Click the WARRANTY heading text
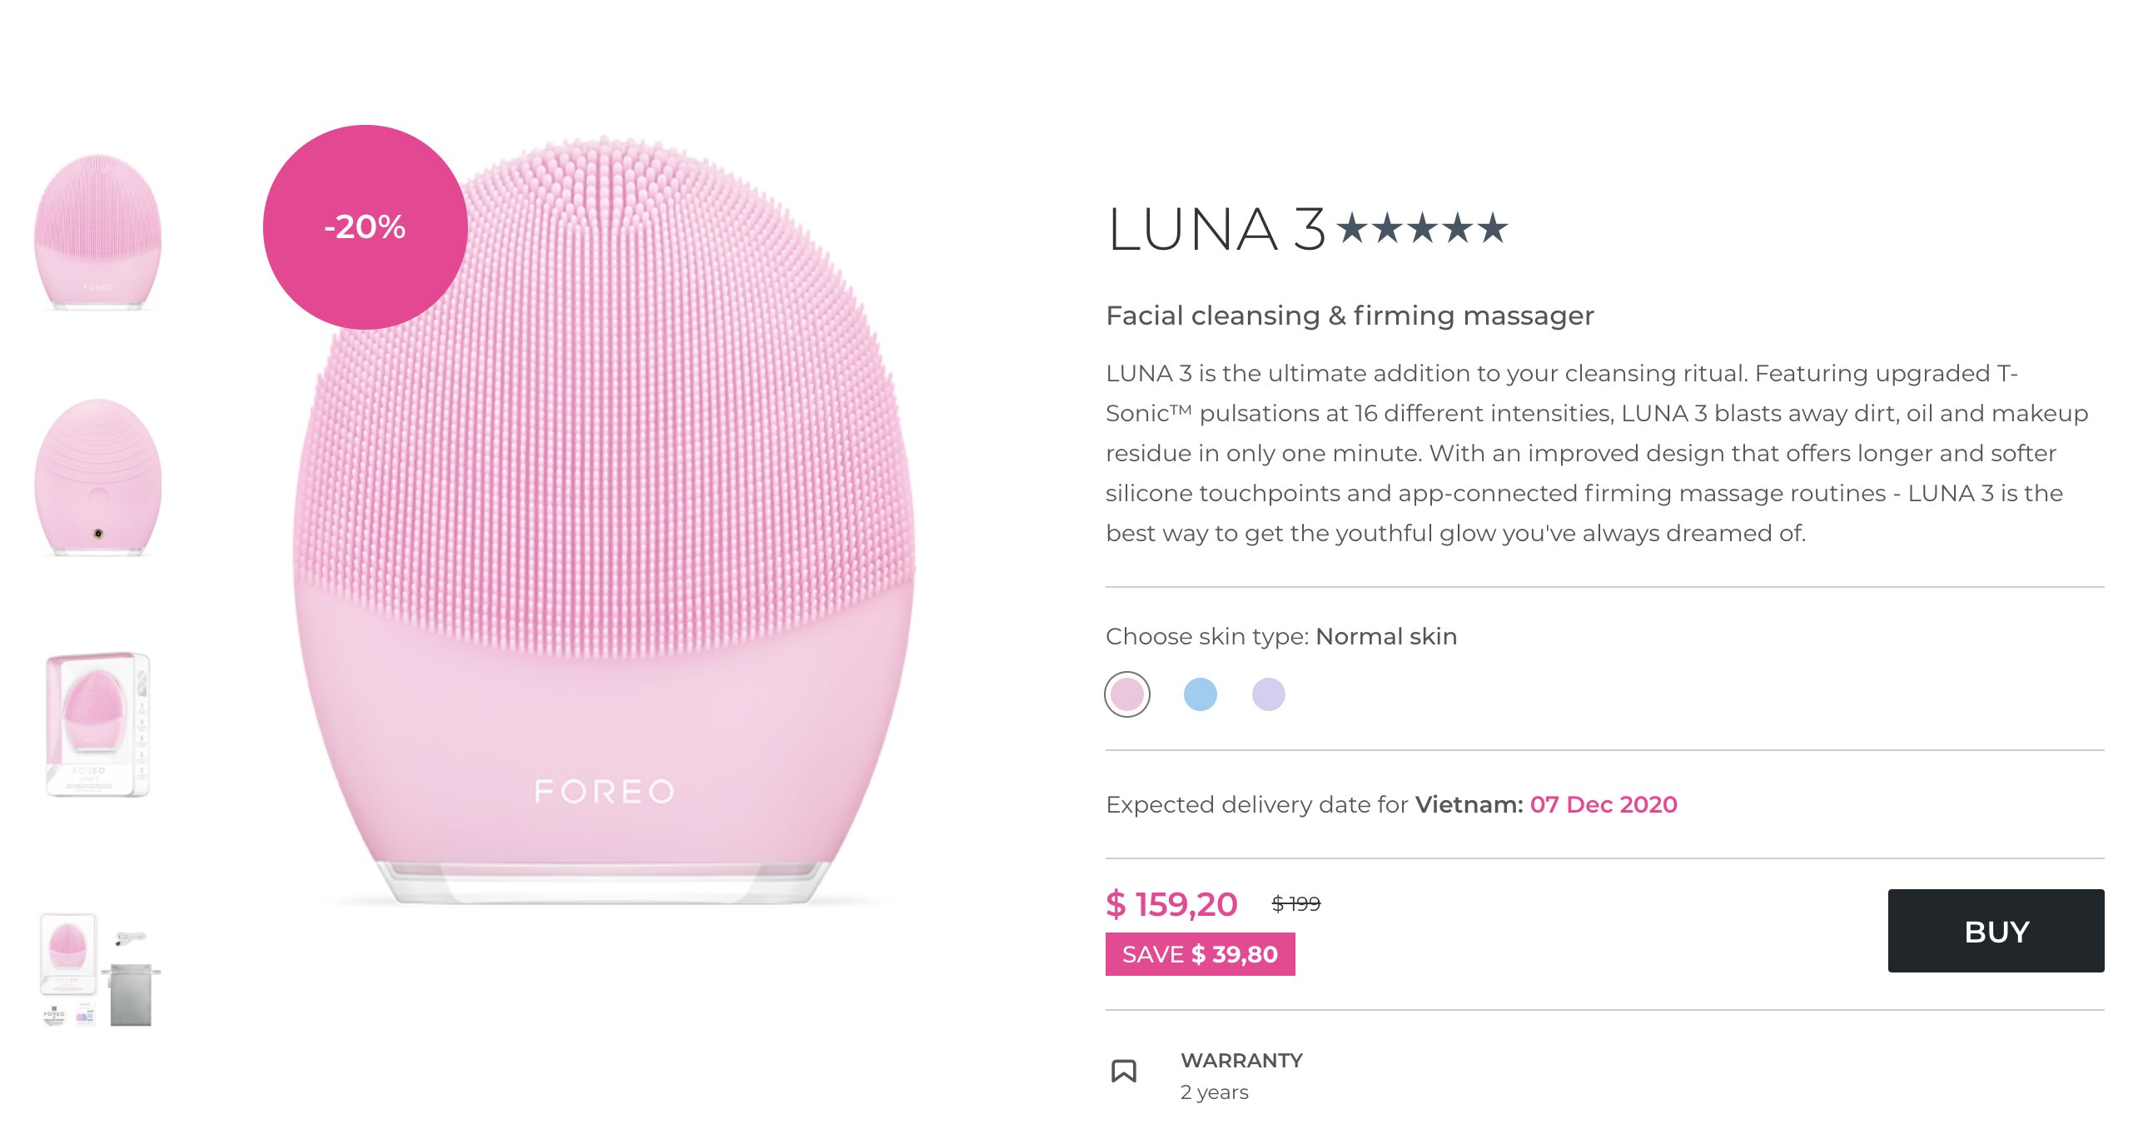The height and width of the screenshot is (1129, 2143). point(1241,1060)
